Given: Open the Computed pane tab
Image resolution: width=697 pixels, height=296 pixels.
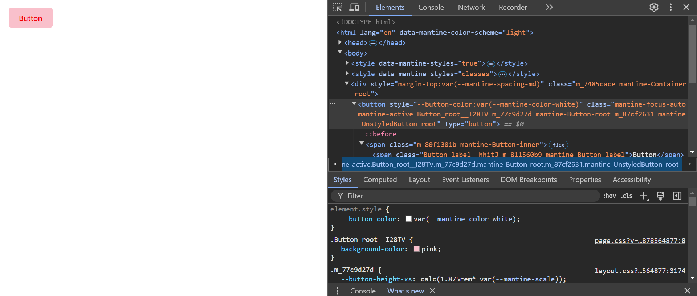Looking at the screenshot, I should (380, 180).
